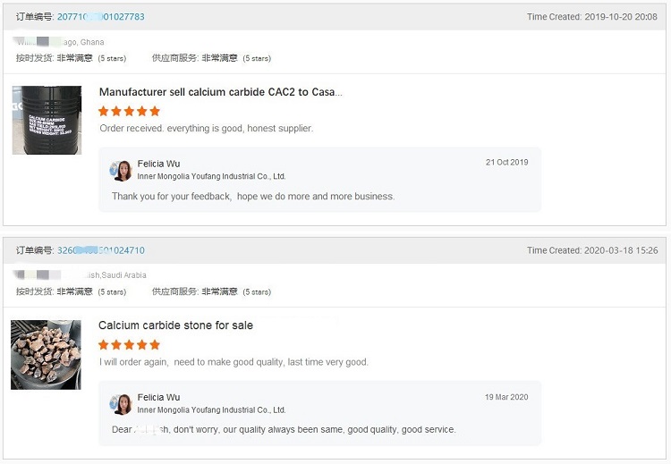Click the Felicia Wu name in the 2019 reply
The image size is (671, 464).
click(x=158, y=164)
